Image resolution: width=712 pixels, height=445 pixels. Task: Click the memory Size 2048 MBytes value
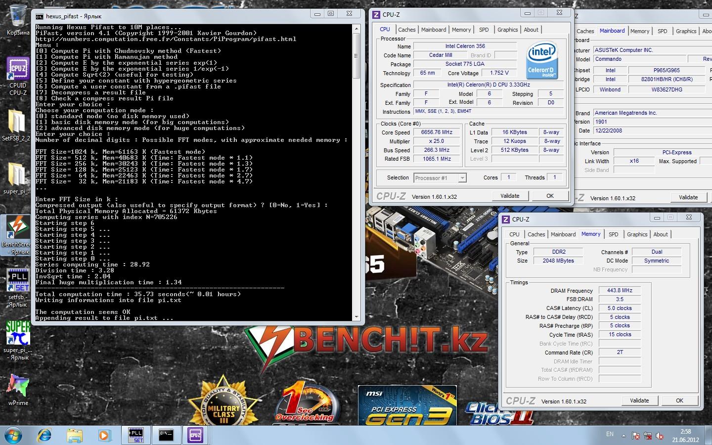coord(558,261)
